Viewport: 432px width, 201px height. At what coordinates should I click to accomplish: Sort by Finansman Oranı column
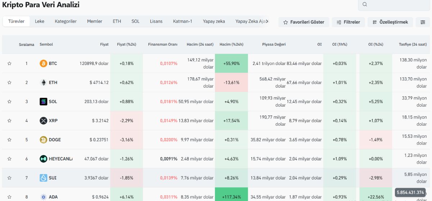(163, 45)
